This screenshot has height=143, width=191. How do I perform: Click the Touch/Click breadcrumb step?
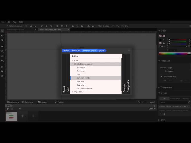click(x=76, y=51)
